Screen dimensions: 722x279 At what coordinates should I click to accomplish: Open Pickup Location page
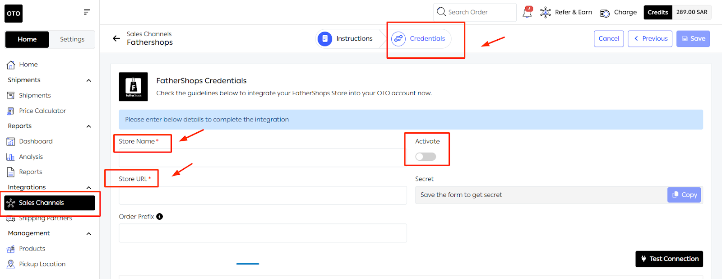(x=42, y=264)
